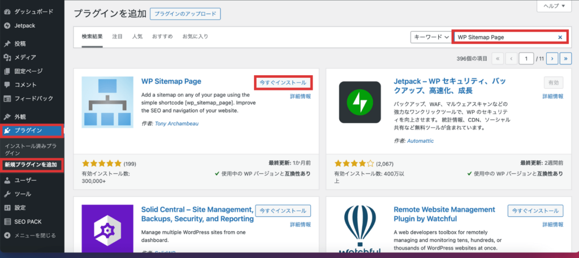Click the Jetpack four-star rating
The width and height of the screenshot is (579, 258).
tap(354, 163)
